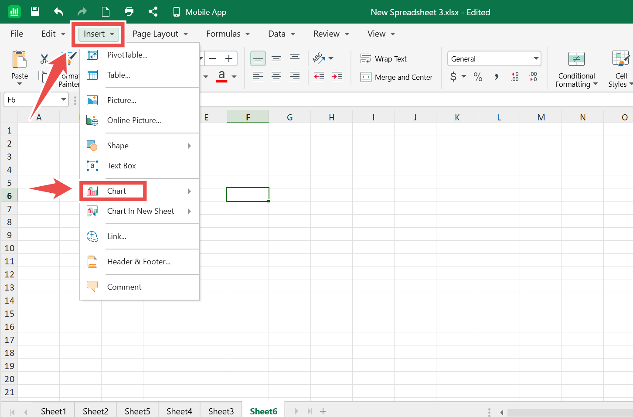Open the Mobile App link
The width and height of the screenshot is (633, 417).
(x=200, y=12)
